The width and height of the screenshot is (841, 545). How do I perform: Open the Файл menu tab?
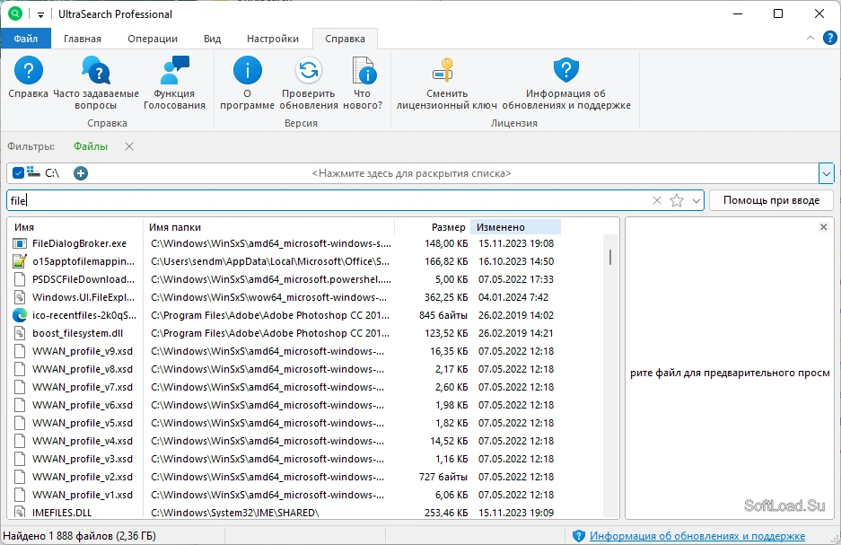tap(26, 39)
